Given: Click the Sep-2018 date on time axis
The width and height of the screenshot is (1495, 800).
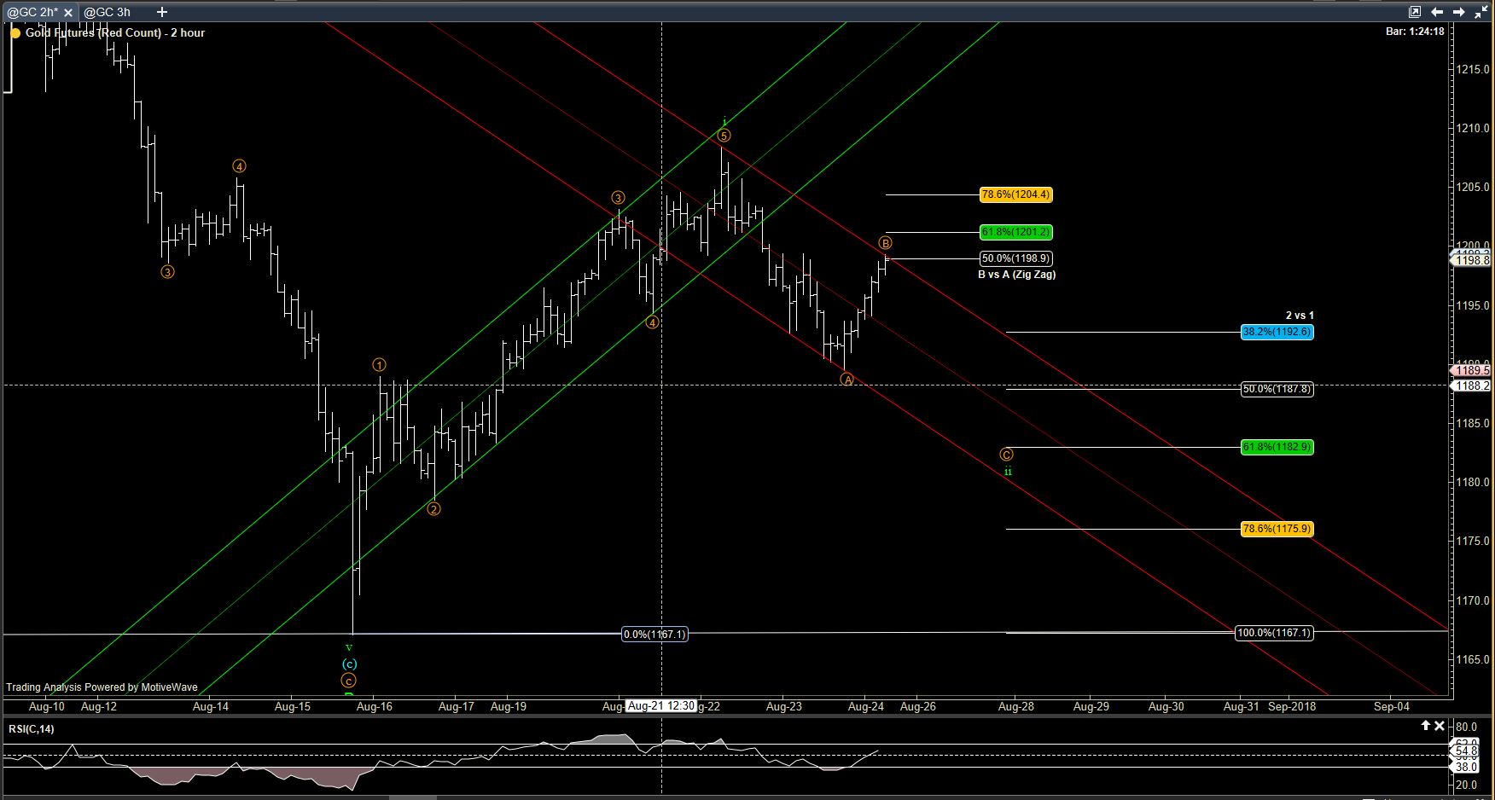Looking at the screenshot, I should (x=1292, y=706).
